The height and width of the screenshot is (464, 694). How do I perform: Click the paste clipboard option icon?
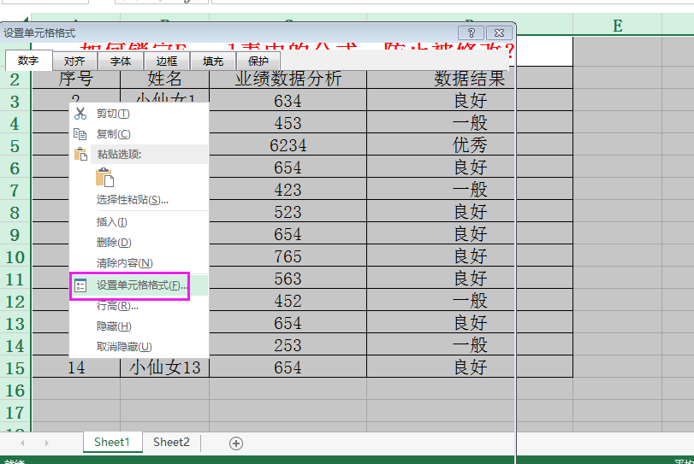(105, 178)
